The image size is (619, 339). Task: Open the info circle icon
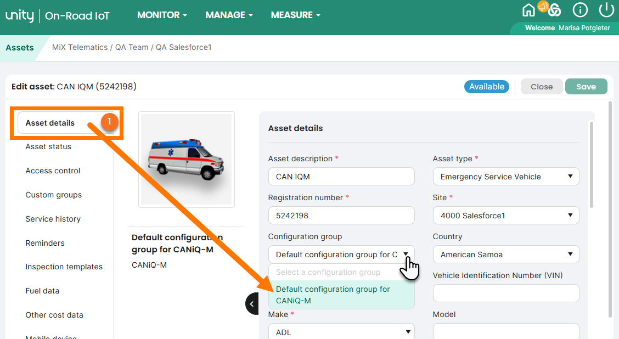coord(580,10)
